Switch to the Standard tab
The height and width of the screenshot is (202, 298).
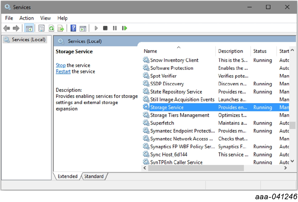94,176
